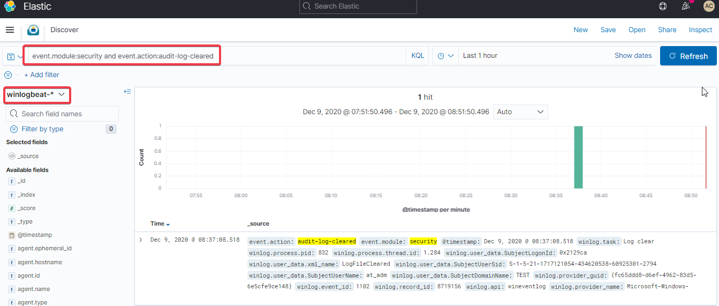Click the Inspect menu item
Image resolution: width=719 pixels, height=306 pixels.
[700, 30]
